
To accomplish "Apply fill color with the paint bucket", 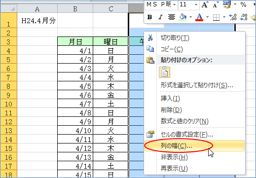I will [x=183, y=17].
